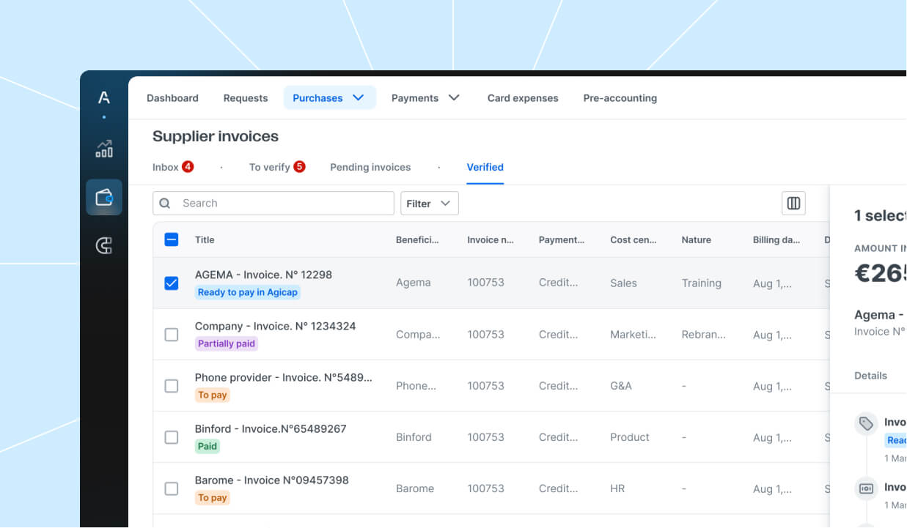Open Card expenses in the top navigation
Image resolution: width=907 pixels, height=528 pixels.
click(523, 98)
